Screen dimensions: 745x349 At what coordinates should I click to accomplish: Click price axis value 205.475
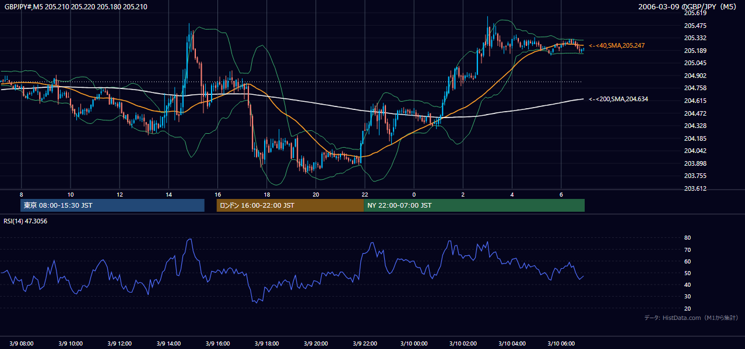(695, 26)
